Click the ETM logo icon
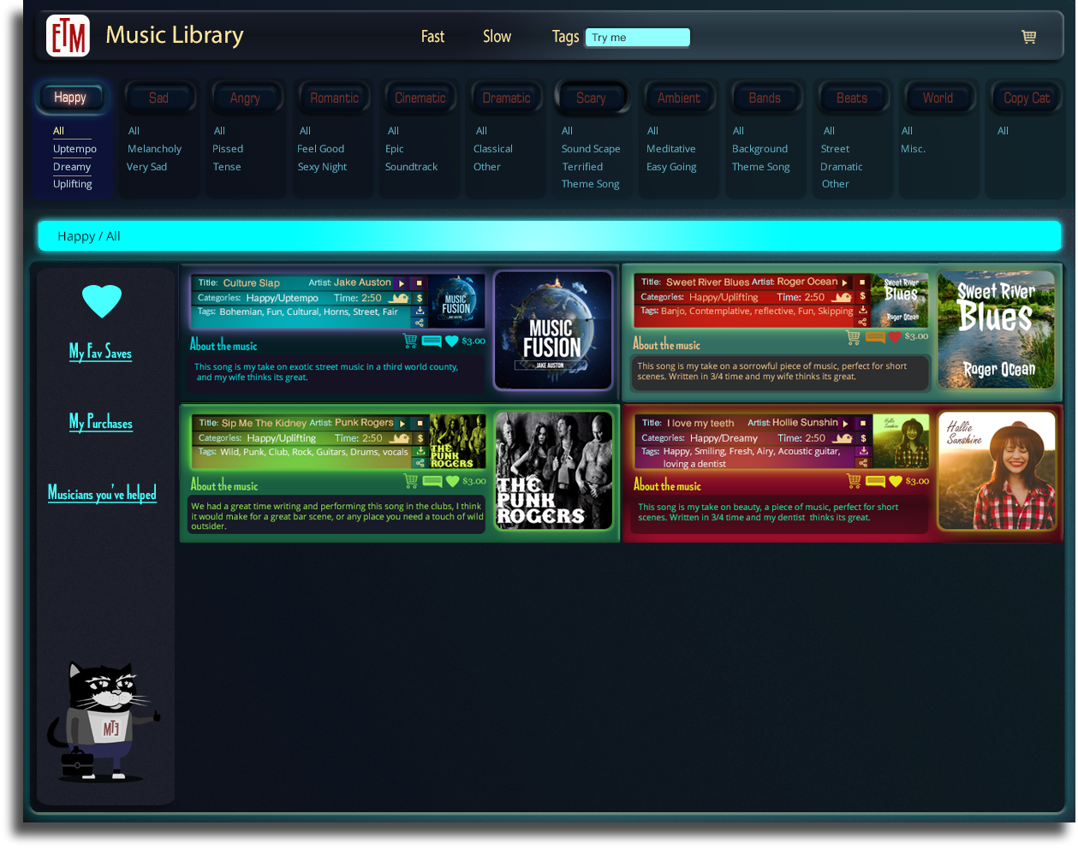 coord(68,36)
